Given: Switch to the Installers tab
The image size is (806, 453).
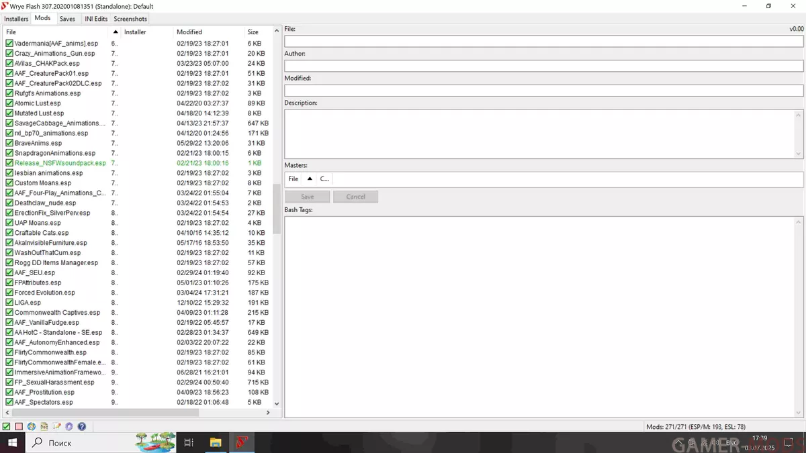Looking at the screenshot, I should (x=17, y=19).
